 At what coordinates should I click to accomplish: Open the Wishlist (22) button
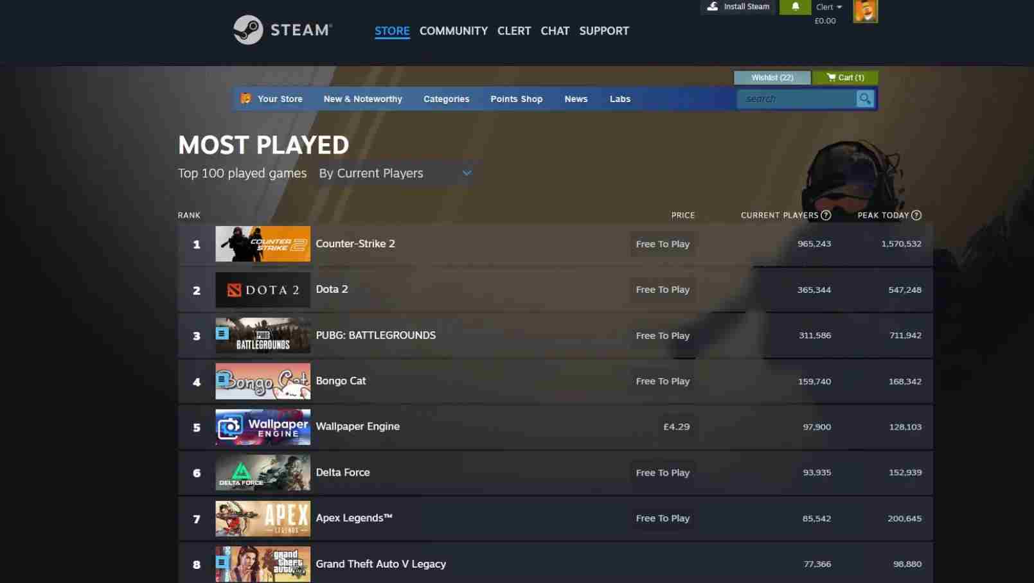pos(772,78)
